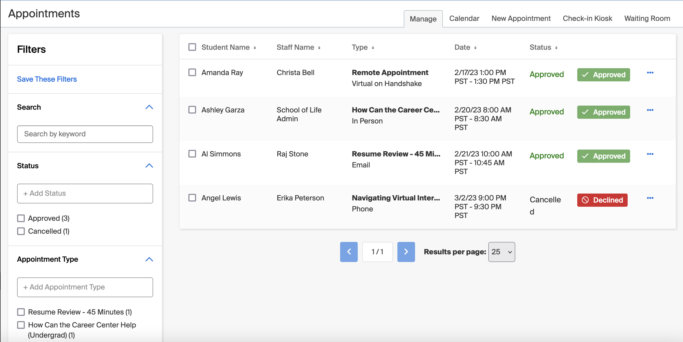This screenshot has height=342, width=683.
Task: Open actions menu for Angel Lewis row
Action: [650, 198]
